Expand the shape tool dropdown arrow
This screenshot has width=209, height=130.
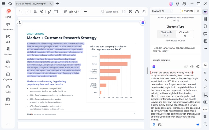(x=60, y=12)
